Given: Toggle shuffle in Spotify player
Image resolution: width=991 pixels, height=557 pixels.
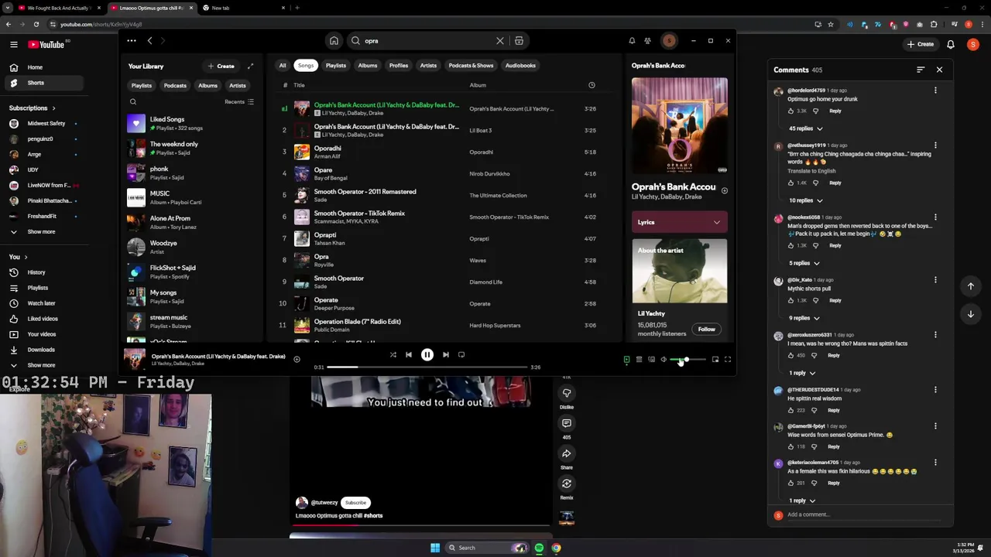Looking at the screenshot, I should (x=393, y=355).
